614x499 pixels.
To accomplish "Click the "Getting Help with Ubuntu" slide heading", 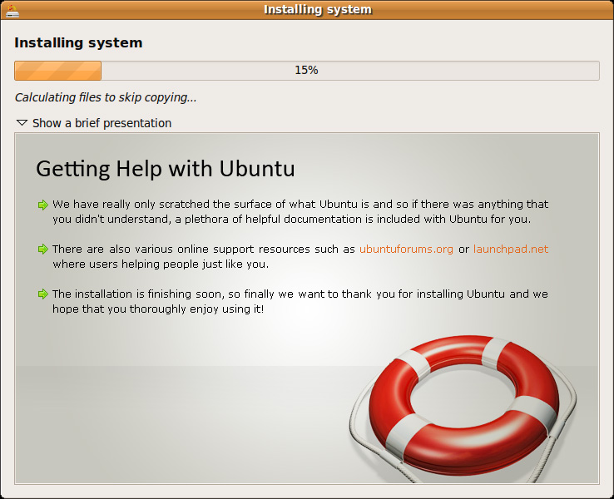I will point(165,169).
